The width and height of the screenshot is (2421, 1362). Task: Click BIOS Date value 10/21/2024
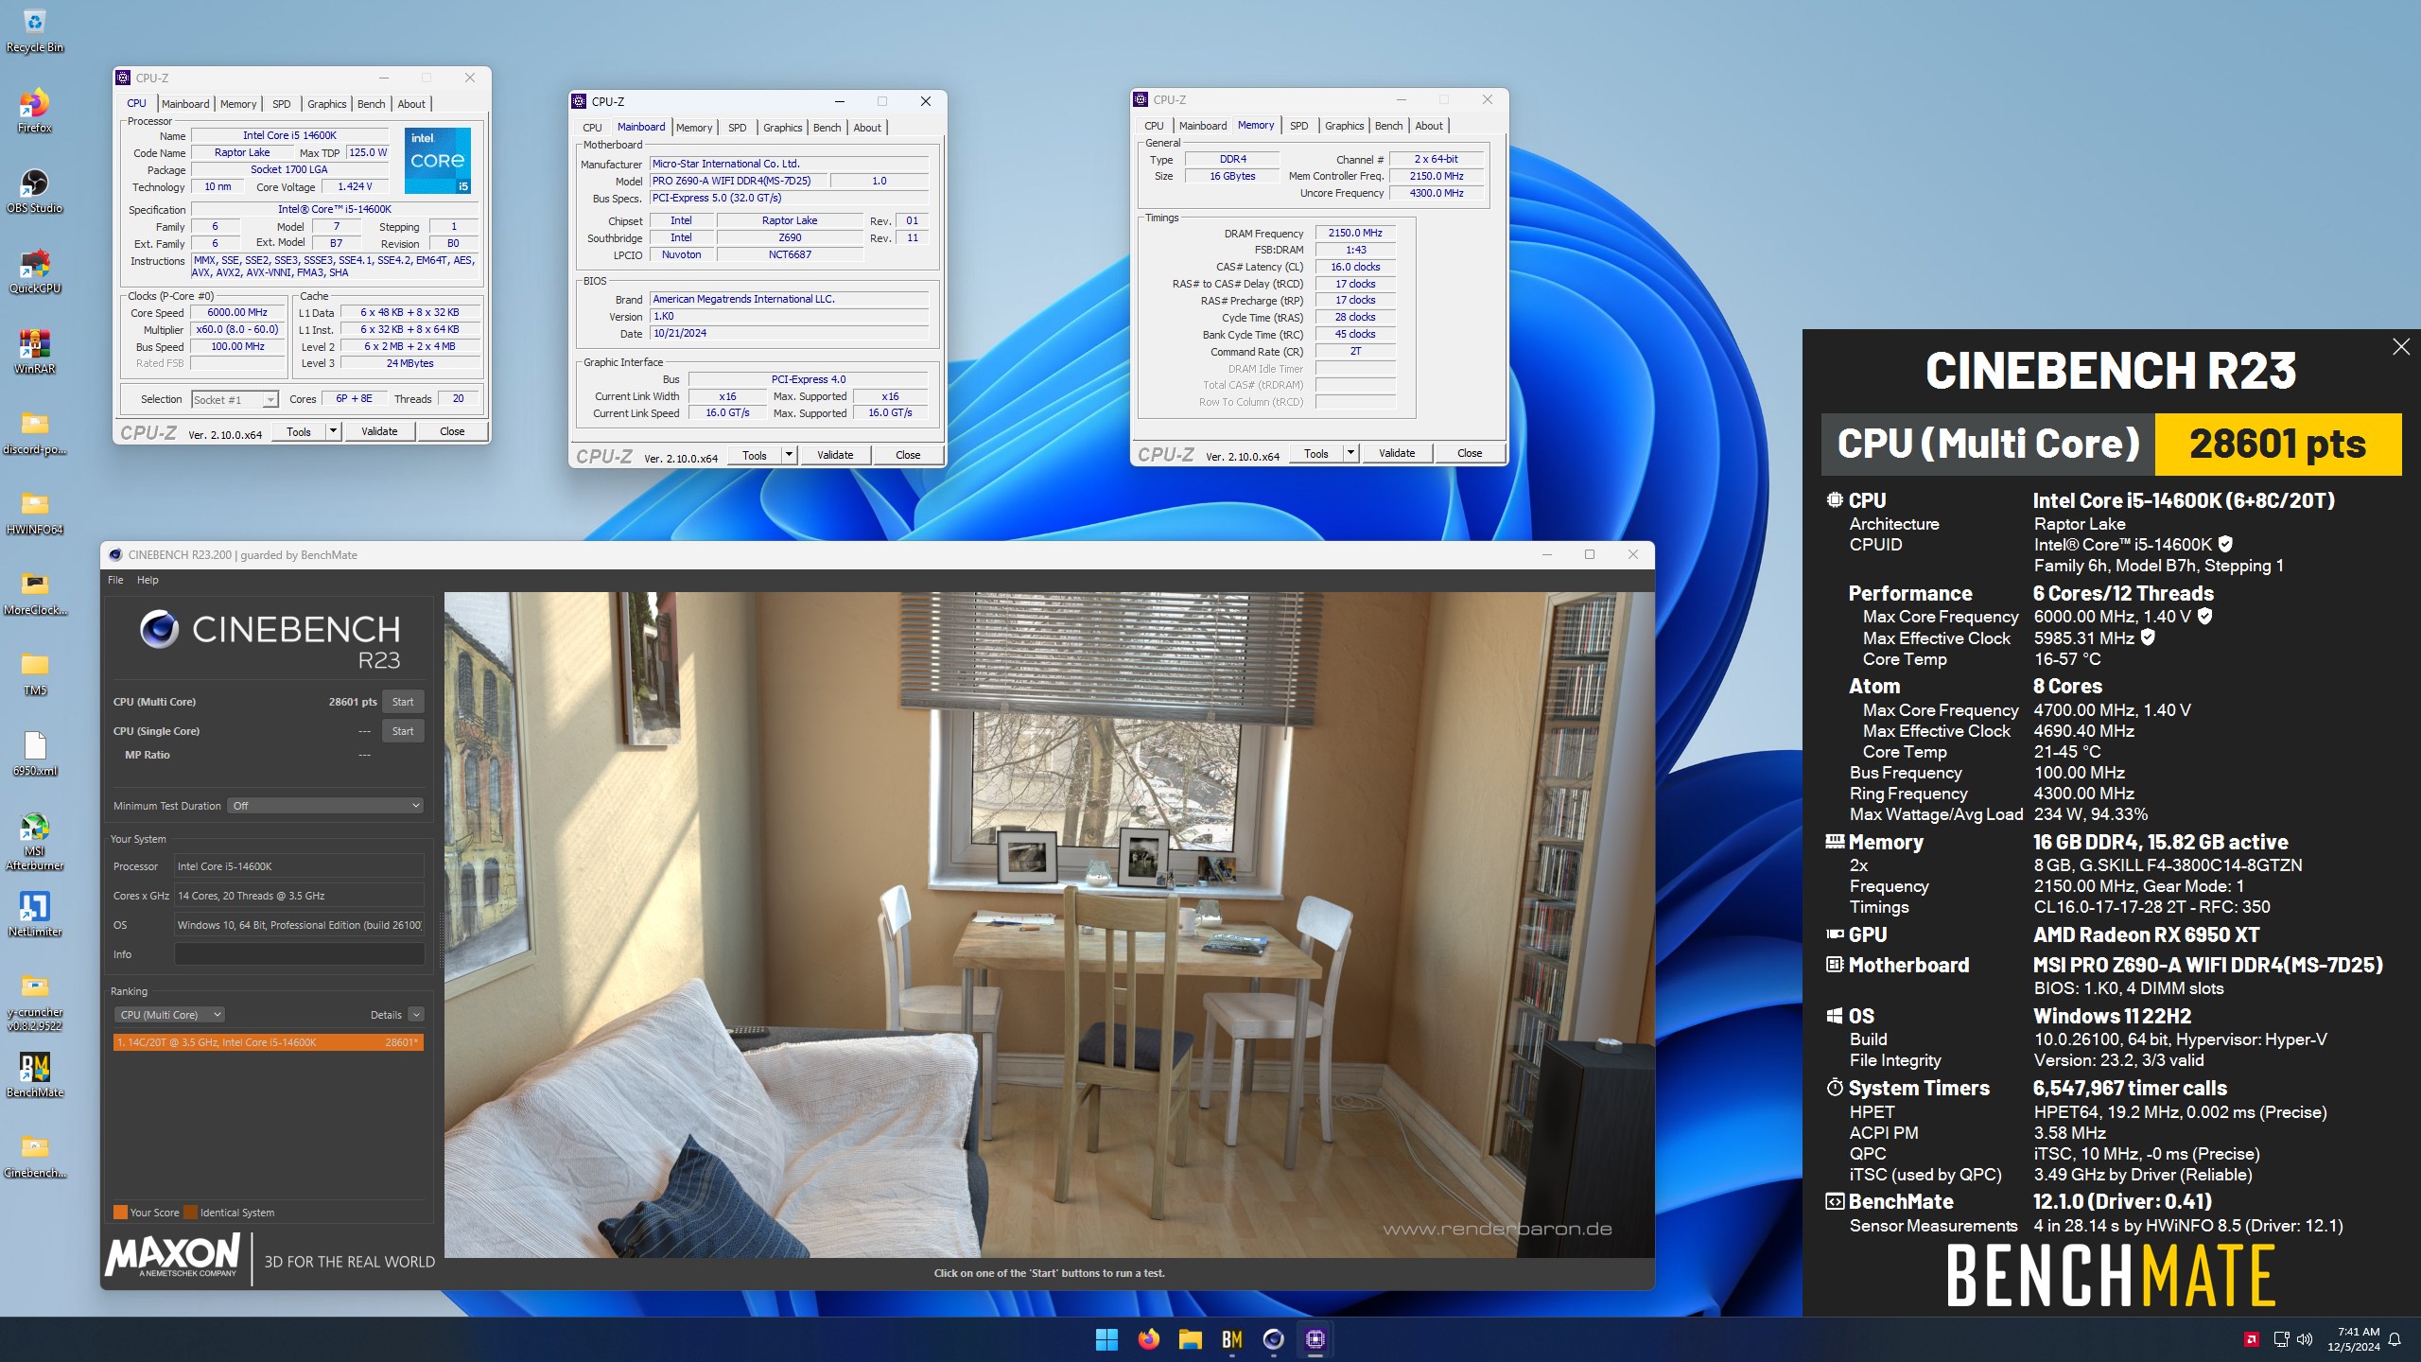tap(789, 334)
